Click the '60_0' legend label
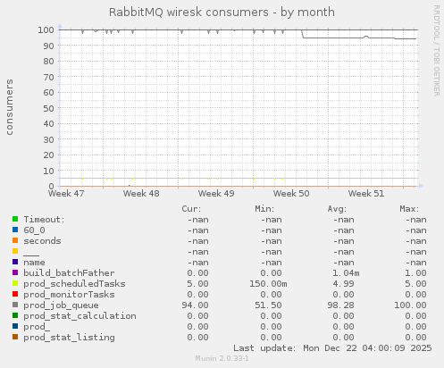This screenshot has height=368, width=444. click(x=34, y=230)
